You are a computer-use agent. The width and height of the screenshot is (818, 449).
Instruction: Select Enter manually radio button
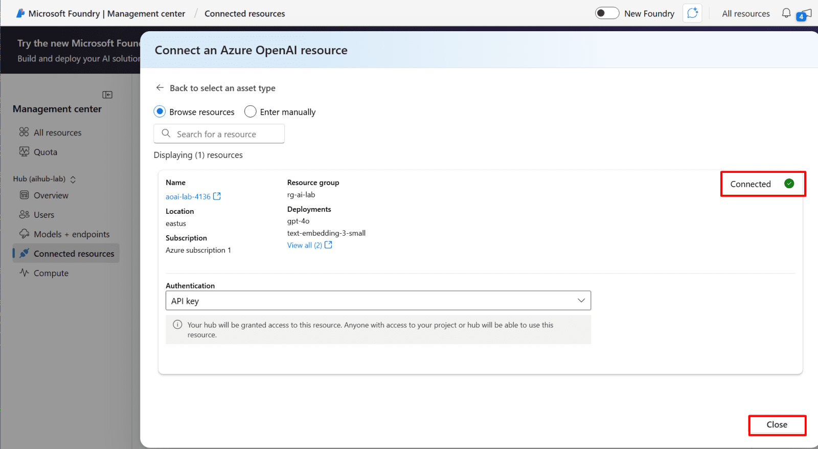click(250, 111)
